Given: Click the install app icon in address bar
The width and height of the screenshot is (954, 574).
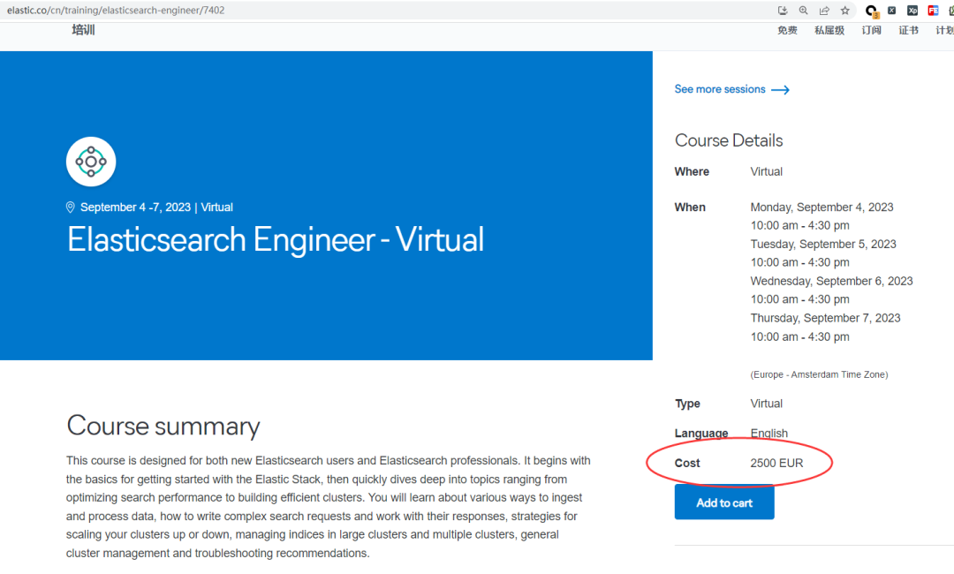Looking at the screenshot, I should [x=783, y=11].
